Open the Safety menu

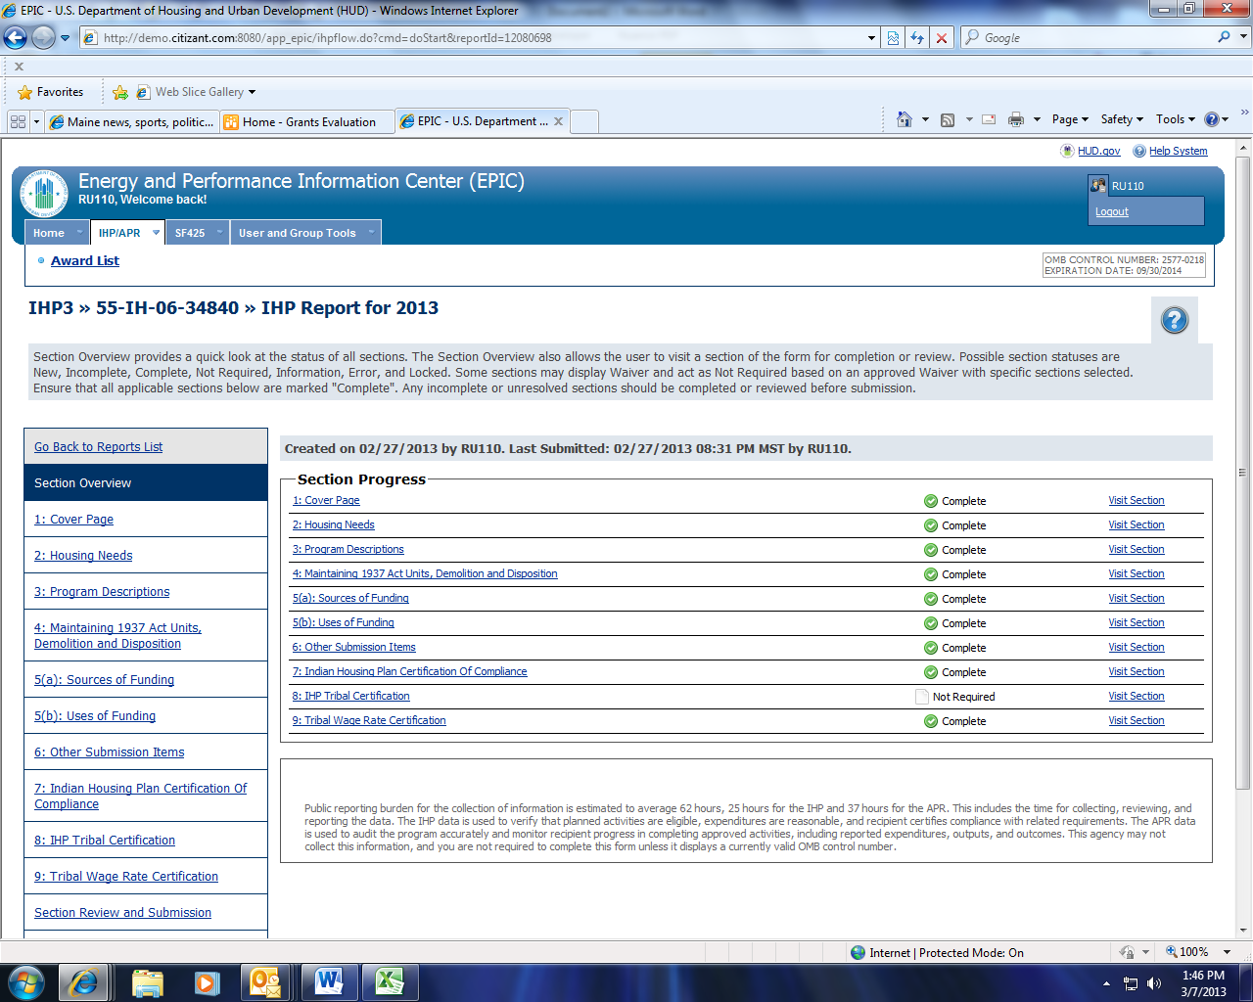pos(1122,119)
